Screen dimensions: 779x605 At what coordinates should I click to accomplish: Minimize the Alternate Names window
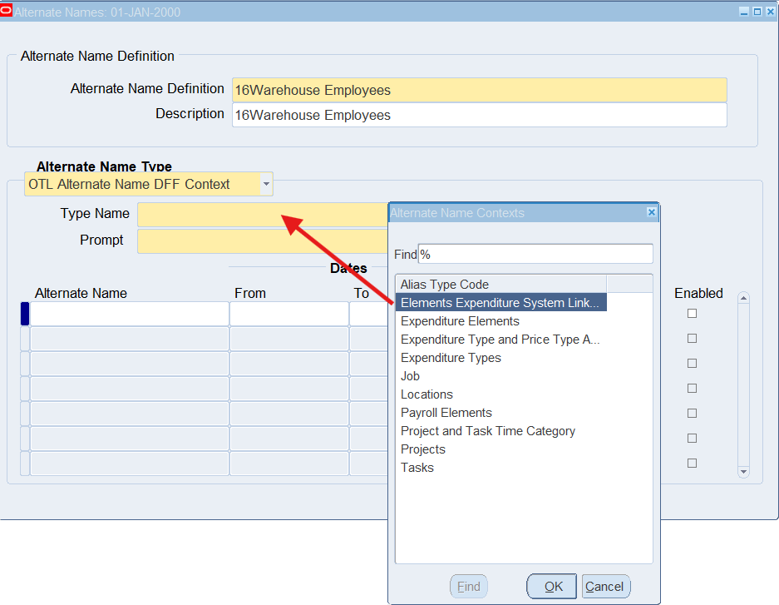(x=744, y=12)
